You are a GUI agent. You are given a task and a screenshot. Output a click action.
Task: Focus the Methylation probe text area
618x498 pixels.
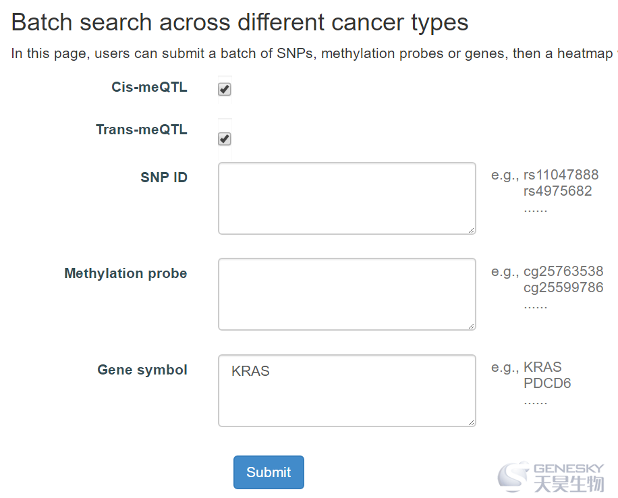coord(347,294)
